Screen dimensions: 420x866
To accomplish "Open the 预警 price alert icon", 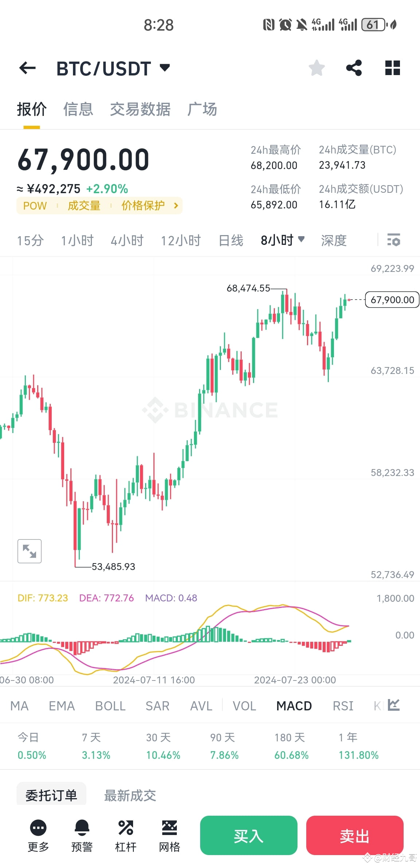I will point(82,835).
